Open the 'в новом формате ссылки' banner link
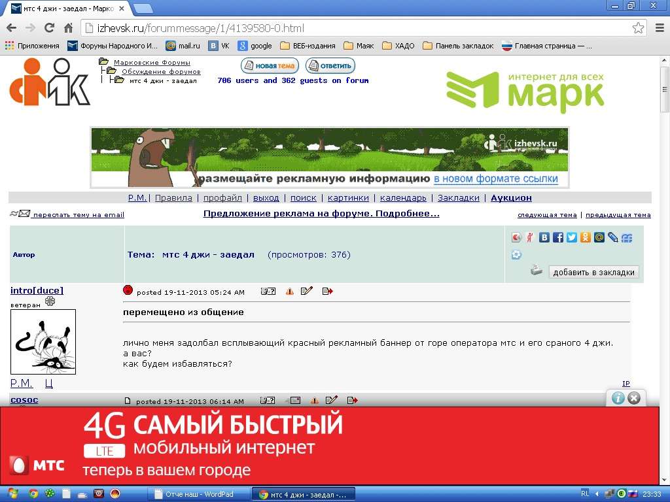The image size is (670, 502). point(496,178)
